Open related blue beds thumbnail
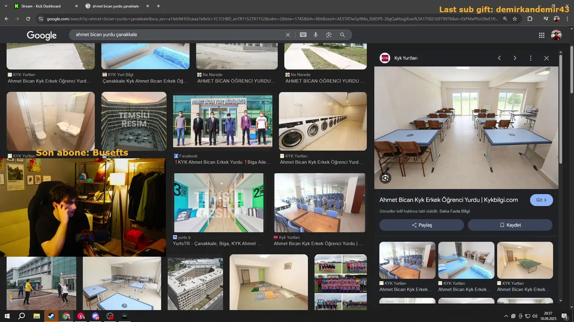 [x=466, y=260]
